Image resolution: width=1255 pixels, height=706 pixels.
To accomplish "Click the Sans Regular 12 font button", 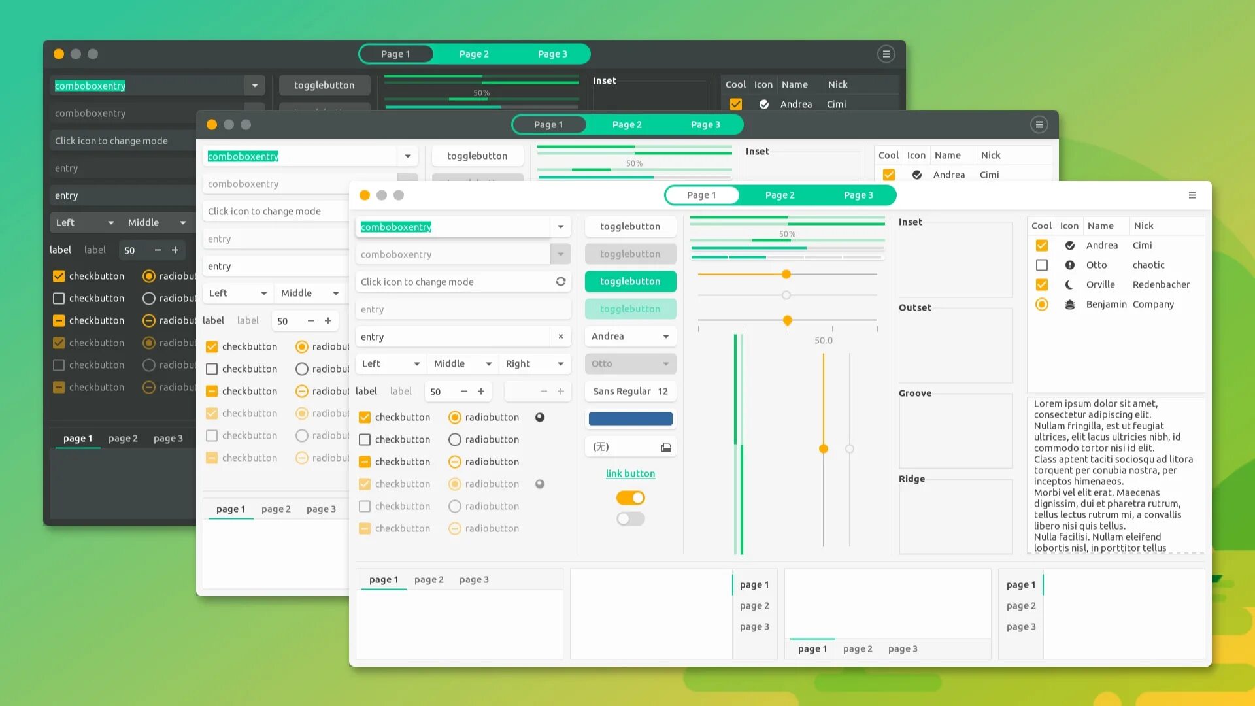I will click(630, 392).
